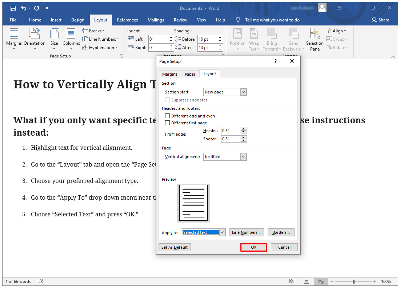
Task: Open the Columns tool
Action: point(71,34)
